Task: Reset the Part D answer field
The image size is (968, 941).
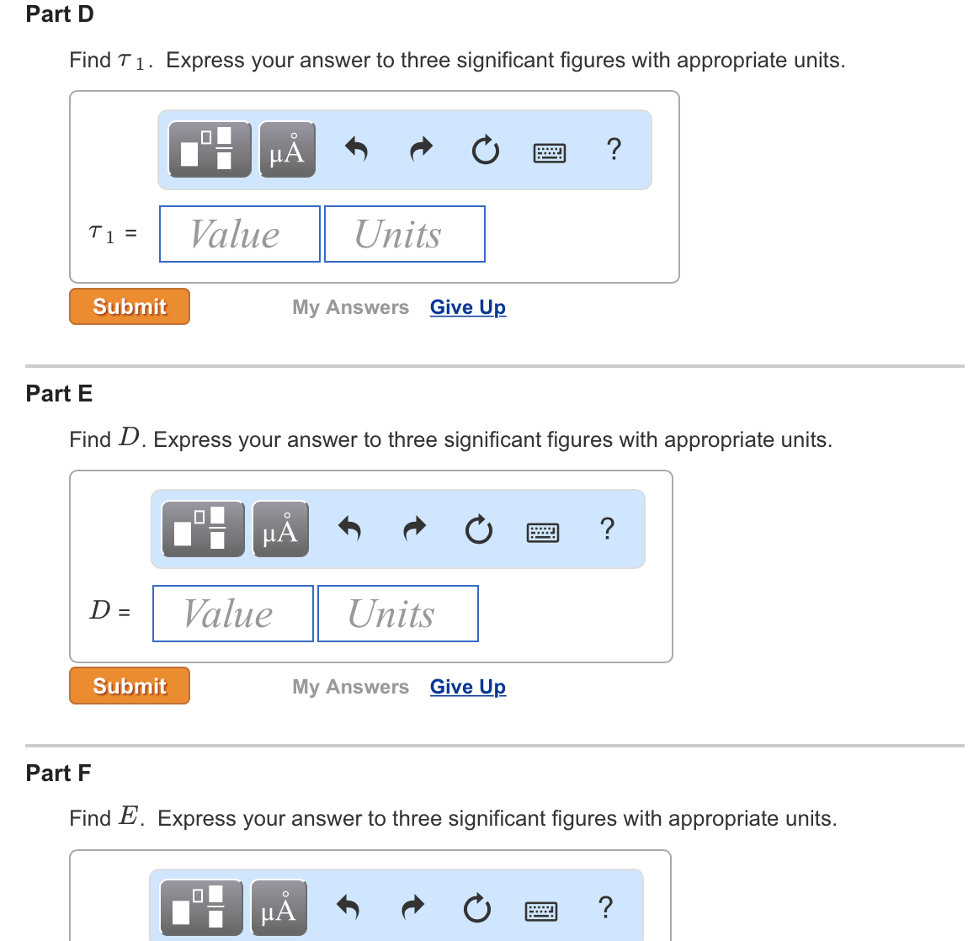Action: pyautogui.click(x=486, y=149)
